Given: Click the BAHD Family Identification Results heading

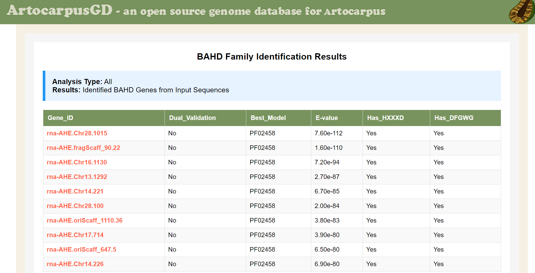Looking at the screenshot, I should (272, 57).
